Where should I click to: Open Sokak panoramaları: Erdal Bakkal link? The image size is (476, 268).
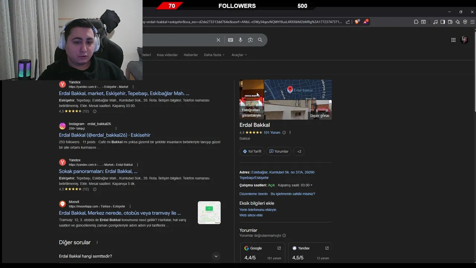[x=98, y=171]
